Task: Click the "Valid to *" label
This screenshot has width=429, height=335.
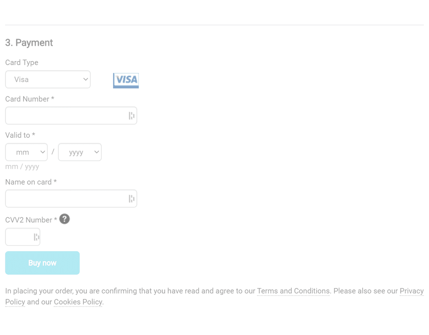Action: point(20,135)
